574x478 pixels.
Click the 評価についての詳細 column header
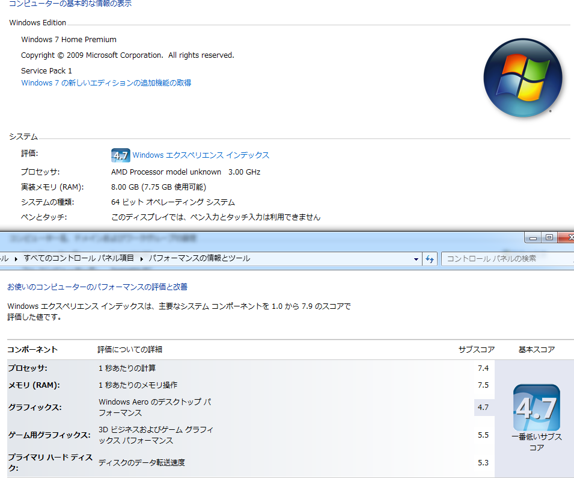click(130, 349)
